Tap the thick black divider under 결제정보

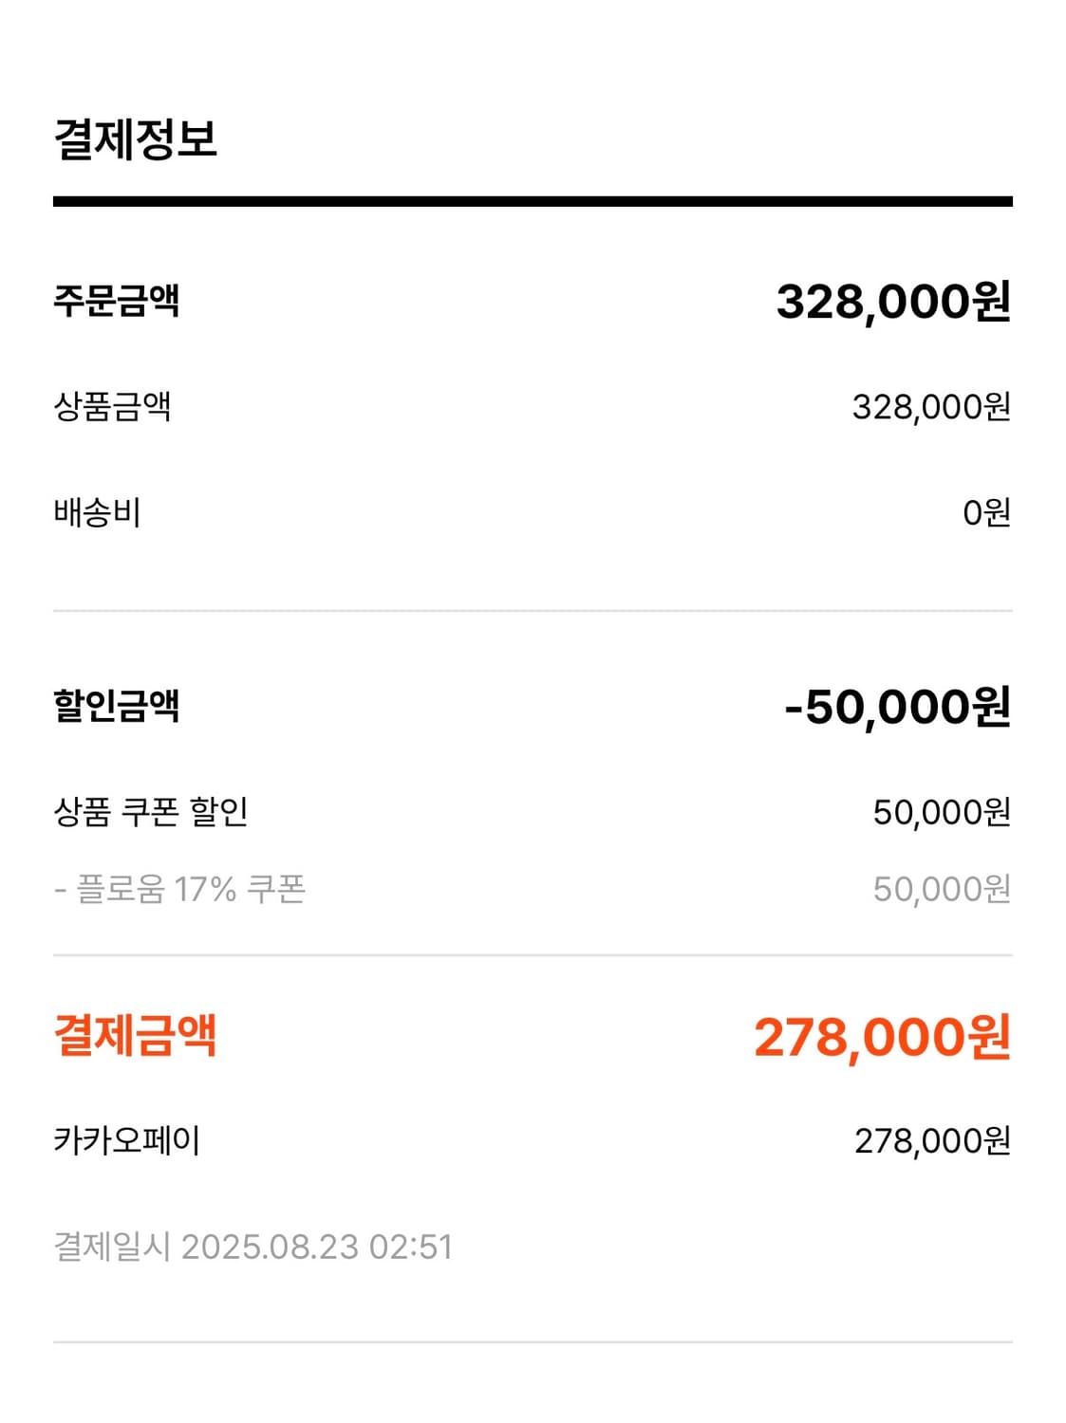533,201
